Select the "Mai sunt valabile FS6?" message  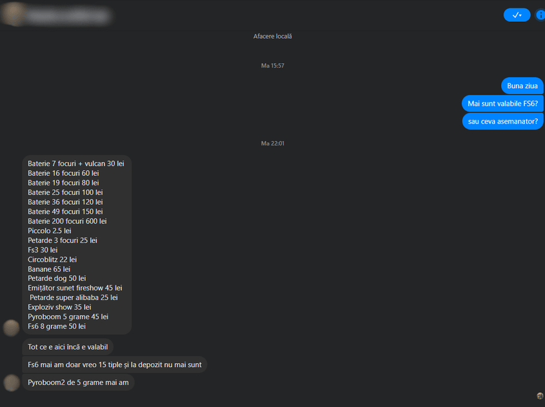[x=502, y=103]
